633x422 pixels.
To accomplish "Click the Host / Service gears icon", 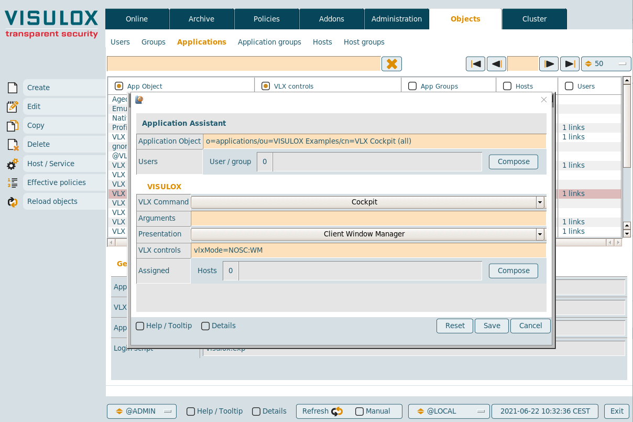I will click(x=13, y=164).
